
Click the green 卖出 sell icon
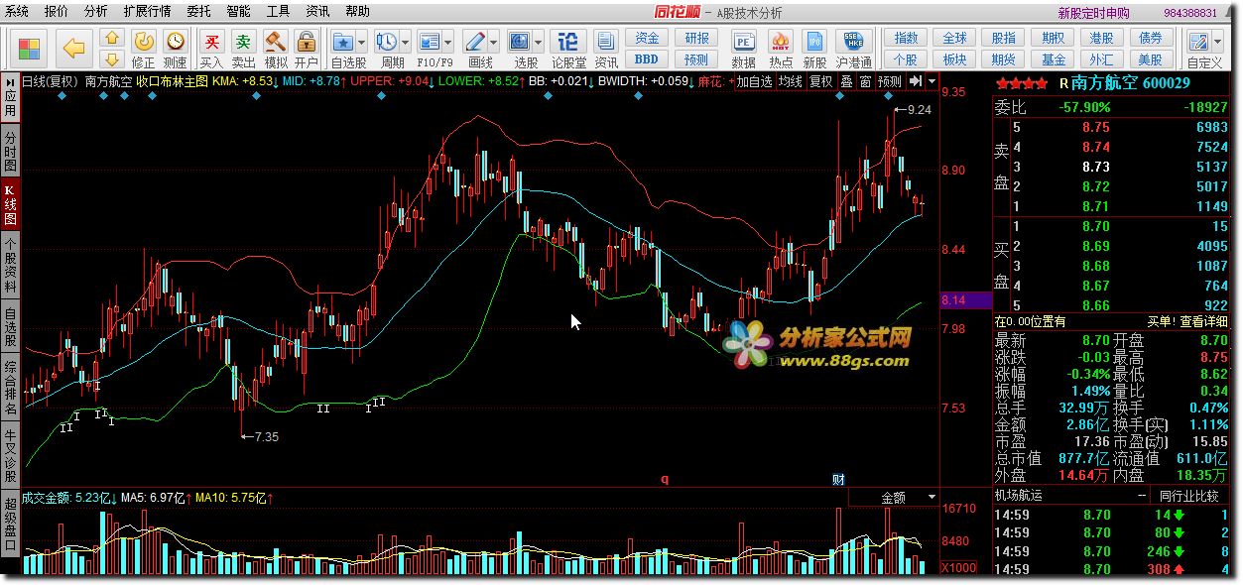tap(243, 41)
